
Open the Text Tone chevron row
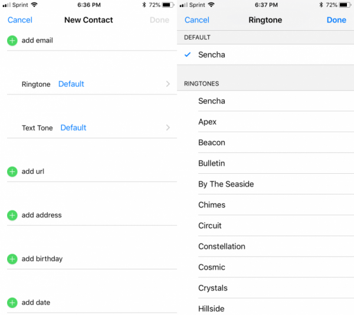click(168, 128)
